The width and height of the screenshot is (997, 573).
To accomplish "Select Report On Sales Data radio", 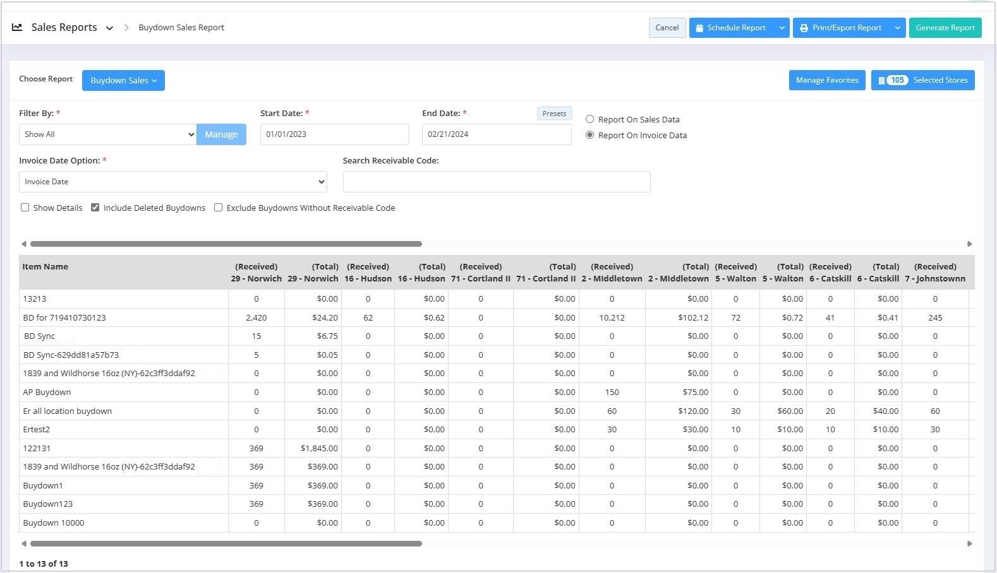I will pyautogui.click(x=589, y=119).
